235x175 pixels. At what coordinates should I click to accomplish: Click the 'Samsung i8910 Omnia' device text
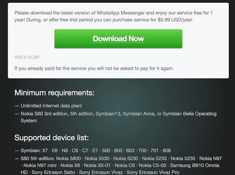tap(195, 165)
